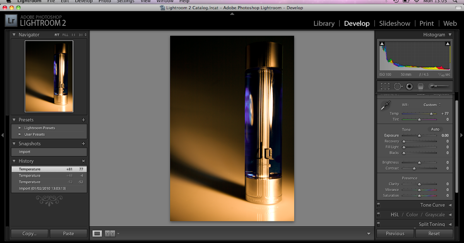
Task: Set Navigator zoom to 1:1
Action: (73, 35)
